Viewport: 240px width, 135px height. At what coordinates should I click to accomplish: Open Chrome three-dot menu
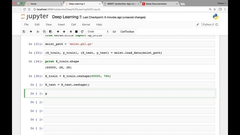tap(225, 9)
